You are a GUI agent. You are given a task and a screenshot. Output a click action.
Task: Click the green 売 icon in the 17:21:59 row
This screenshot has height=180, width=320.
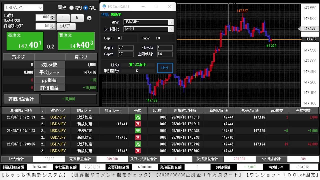point(138,117)
